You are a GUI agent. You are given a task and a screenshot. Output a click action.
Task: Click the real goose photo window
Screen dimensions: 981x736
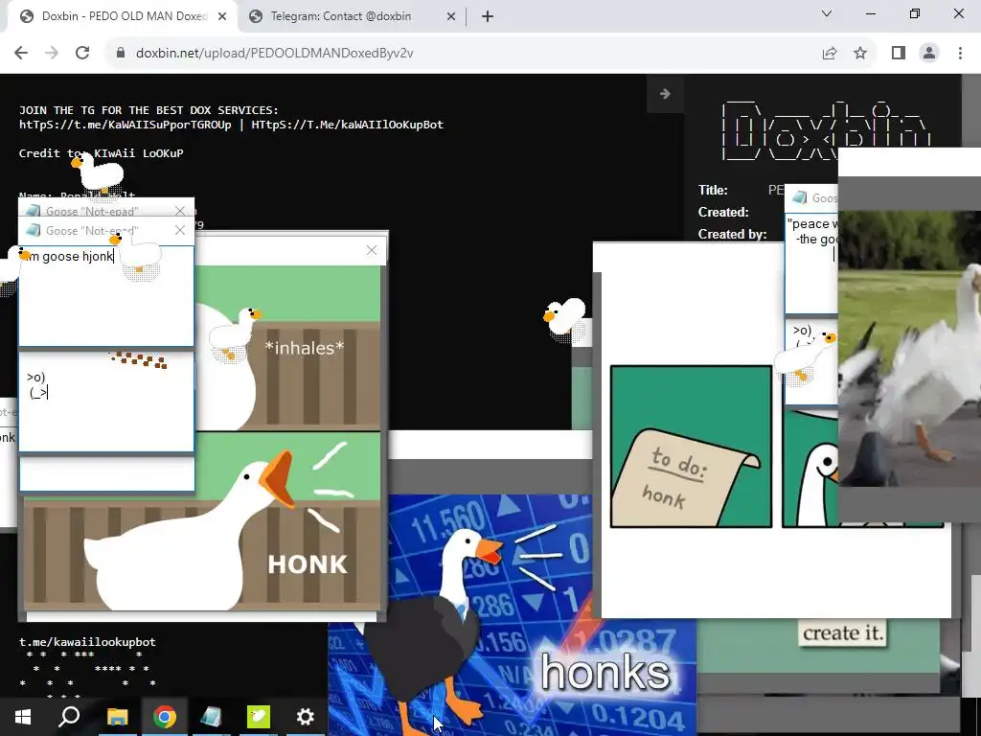coord(909,349)
